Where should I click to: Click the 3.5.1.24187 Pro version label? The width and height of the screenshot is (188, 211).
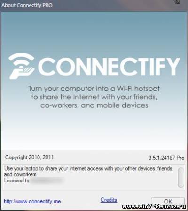166,158
